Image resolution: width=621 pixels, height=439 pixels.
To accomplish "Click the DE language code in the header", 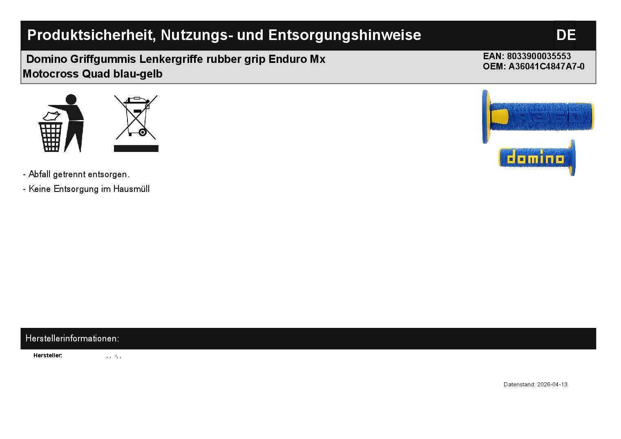I will 565,35.
